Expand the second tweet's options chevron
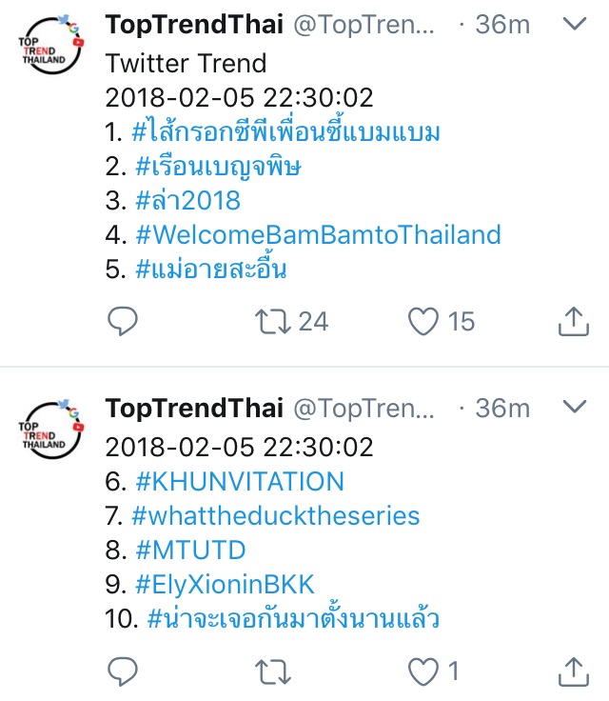 pyautogui.click(x=575, y=407)
